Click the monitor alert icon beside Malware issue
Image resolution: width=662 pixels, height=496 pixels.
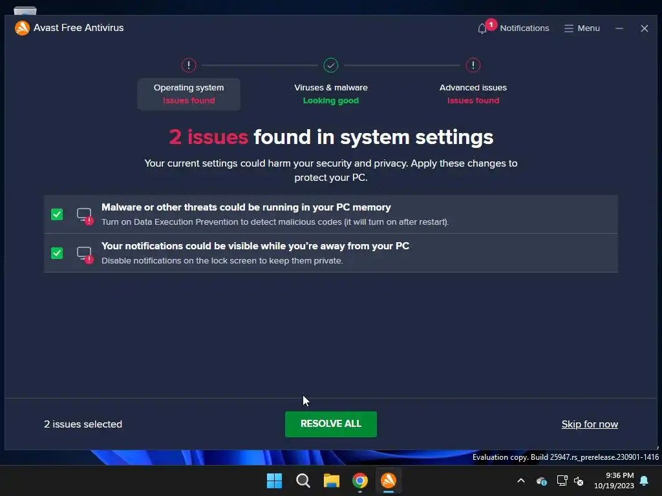pyautogui.click(x=85, y=216)
